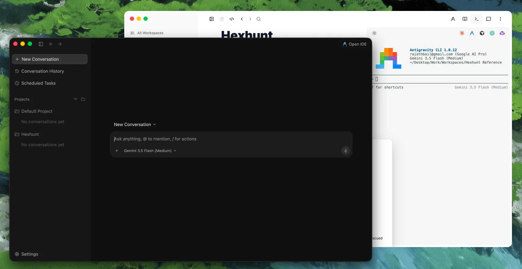Click the Antigravity CLI 1.0.12 title text

click(433, 50)
